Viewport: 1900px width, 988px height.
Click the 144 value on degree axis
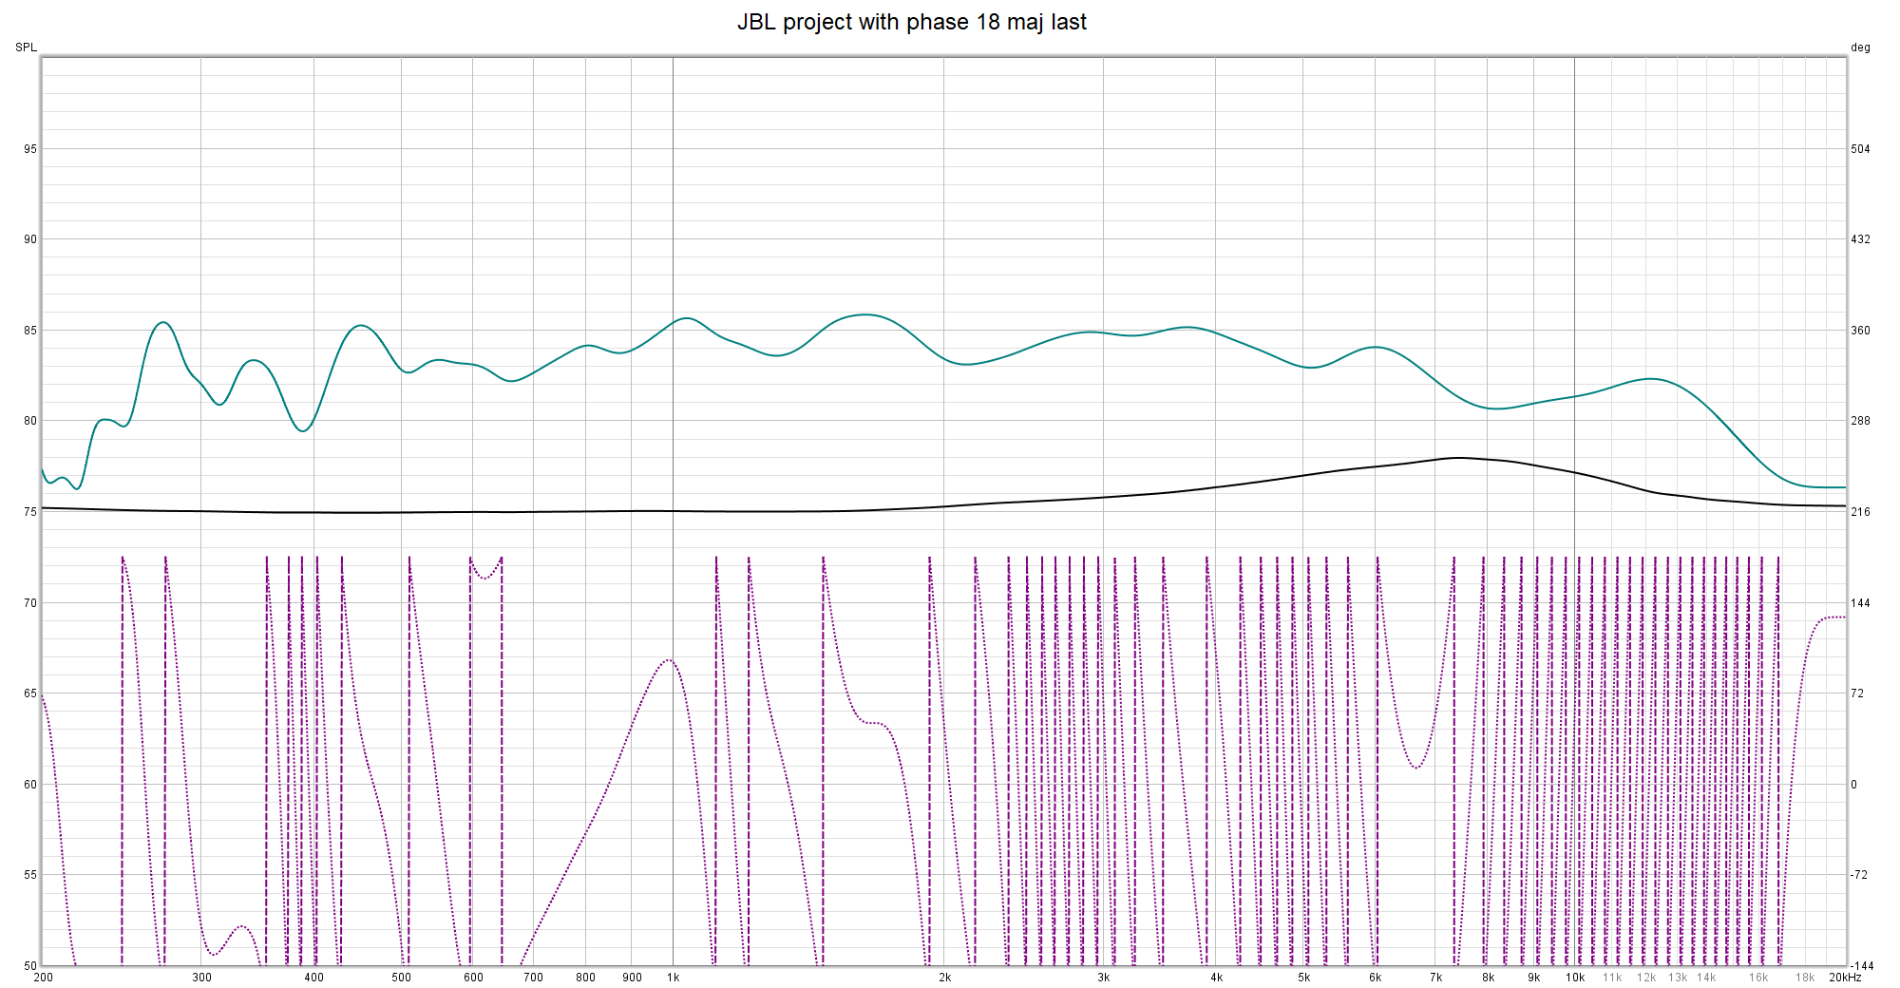tap(1860, 603)
